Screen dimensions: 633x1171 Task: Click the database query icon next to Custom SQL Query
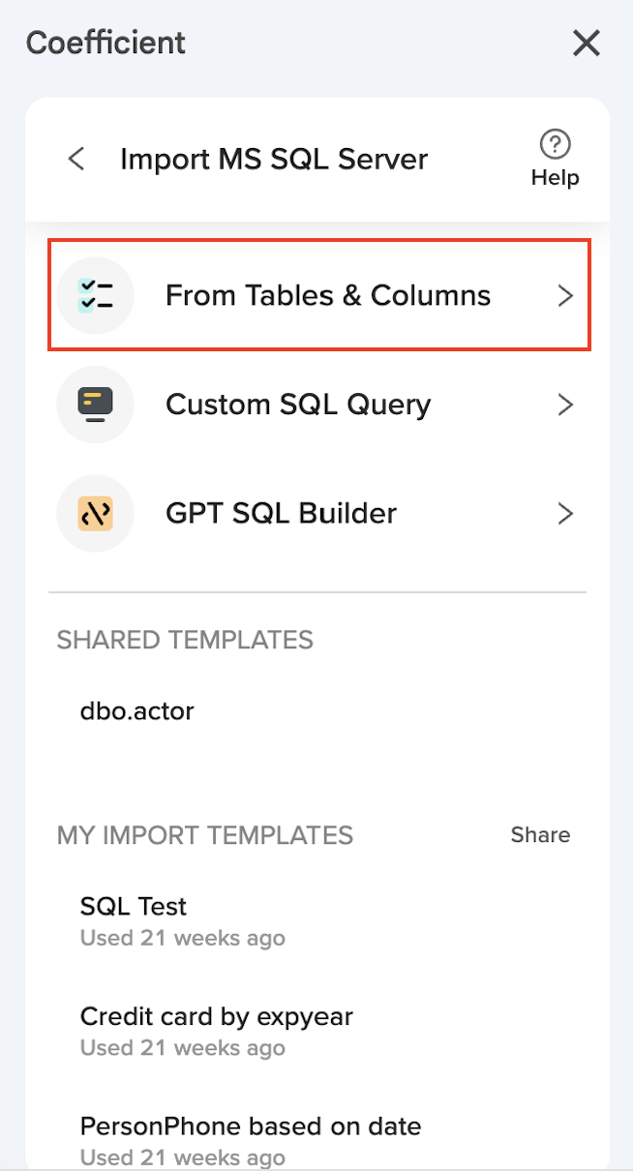click(x=95, y=405)
